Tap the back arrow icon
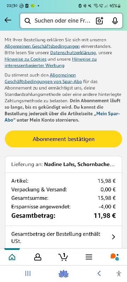The height and width of the screenshot is (282, 127). point(8,20)
